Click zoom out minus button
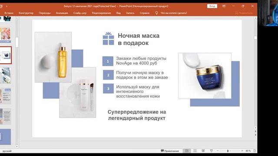 (x=218, y=151)
